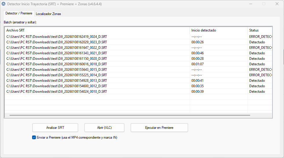Select row DJI_20260108162419_0024_D.SRT
284x158 pixels.
point(57,37)
